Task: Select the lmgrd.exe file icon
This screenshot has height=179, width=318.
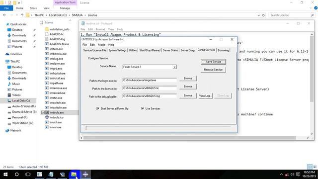Action: tap(47, 69)
